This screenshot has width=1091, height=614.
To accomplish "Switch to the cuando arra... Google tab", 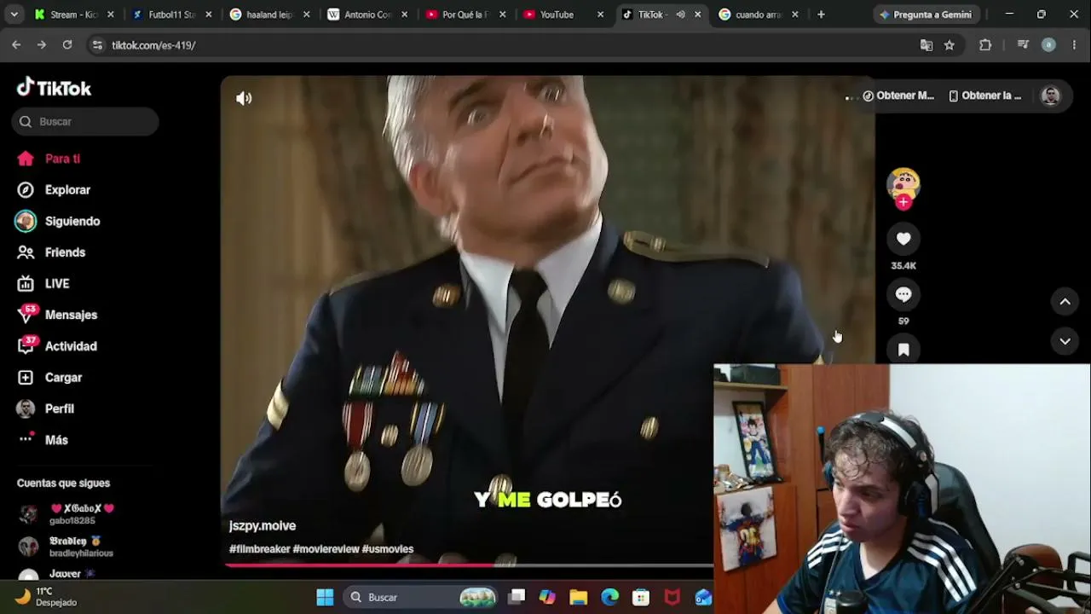I will tap(759, 14).
